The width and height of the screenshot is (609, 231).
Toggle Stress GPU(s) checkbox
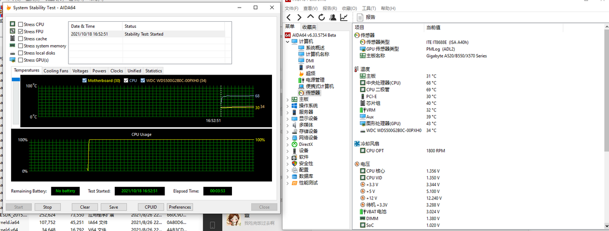point(20,60)
